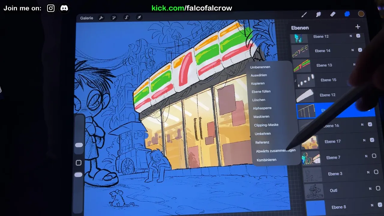Image resolution: width=384 pixels, height=216 pixels.
Task: Open blend mode N of Ebene 17
Action: click(x=364, y=140)
